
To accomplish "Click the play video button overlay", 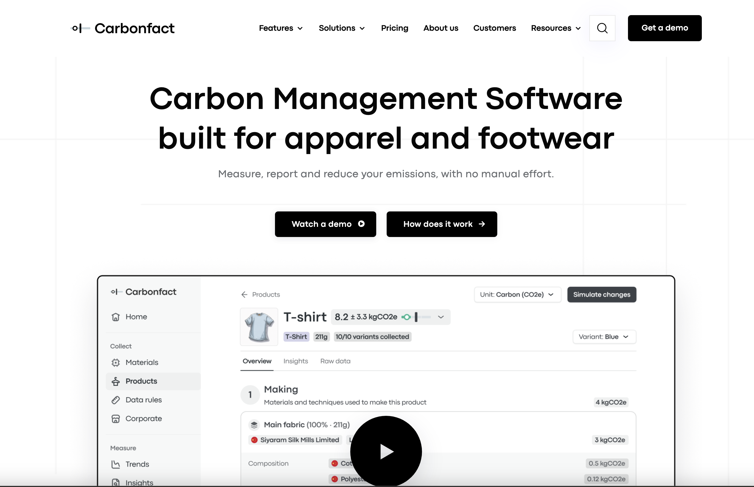I will pos(386,451).
